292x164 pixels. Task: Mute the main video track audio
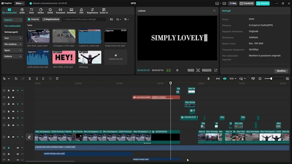[x=18, y=137]
